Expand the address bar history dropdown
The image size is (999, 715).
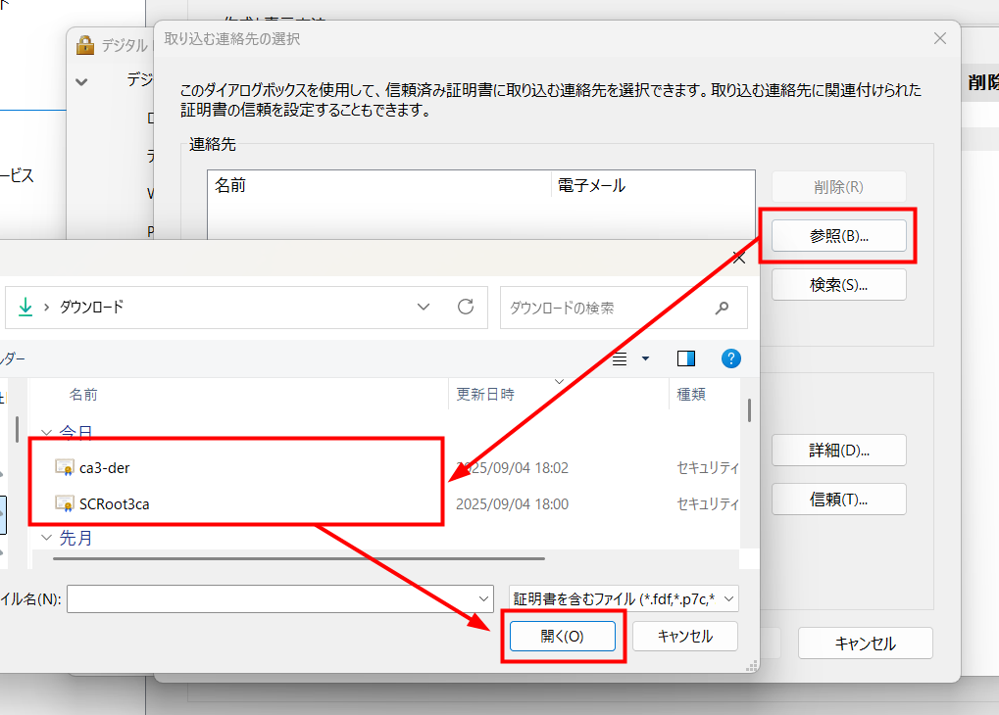tap(424, 307)
